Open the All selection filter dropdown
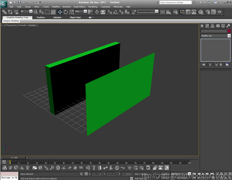The width and height of the screenshot is (232, 180). point(26,12)
